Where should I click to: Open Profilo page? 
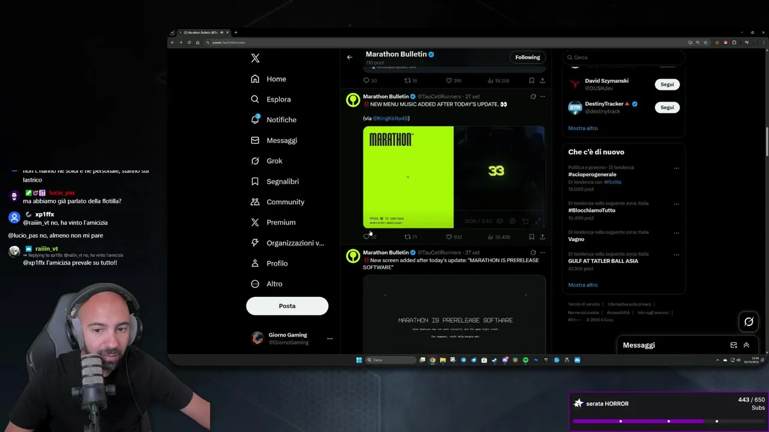pyautogui.click(x=269, y=263)
